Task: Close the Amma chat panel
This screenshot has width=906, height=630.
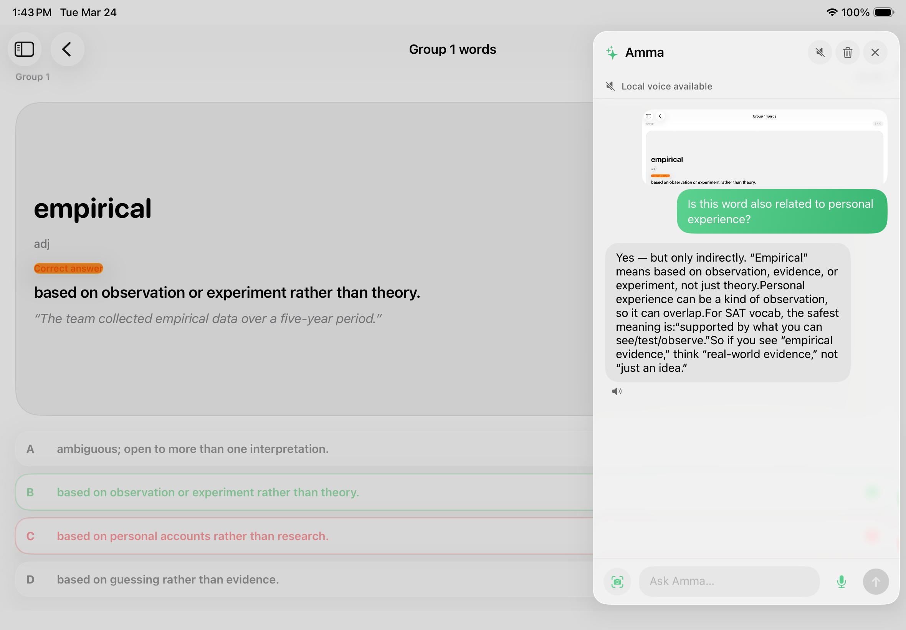Action: pos(875,53)
